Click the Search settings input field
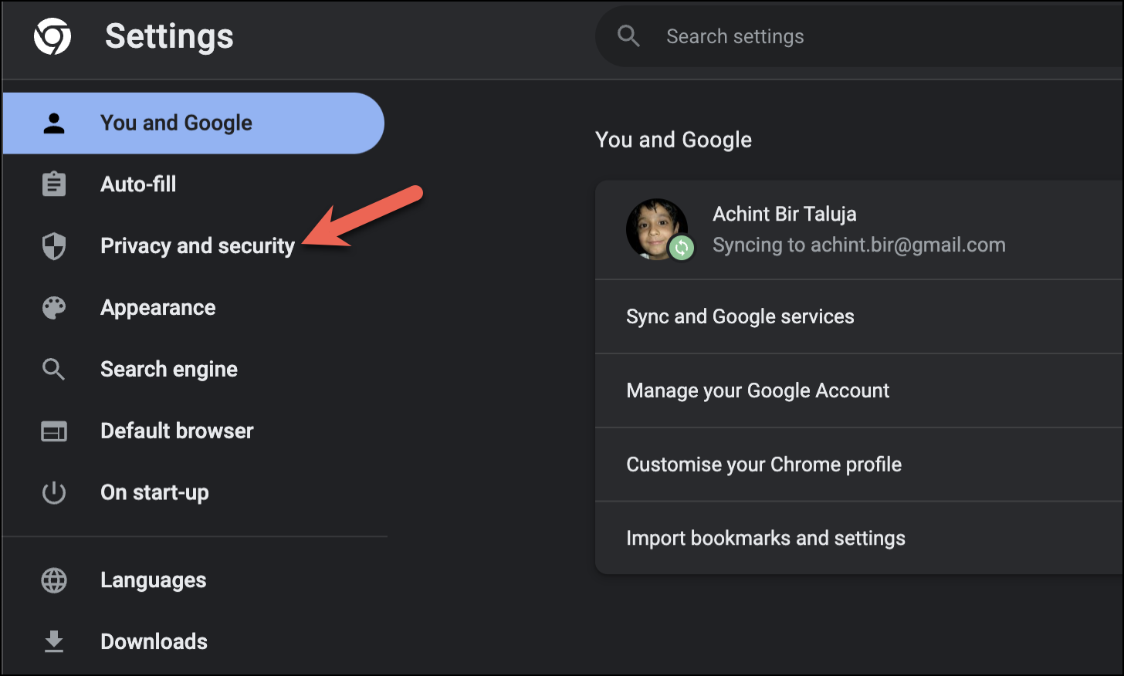The width and height of the screenshot is (1124, 676). pos(849,36)
